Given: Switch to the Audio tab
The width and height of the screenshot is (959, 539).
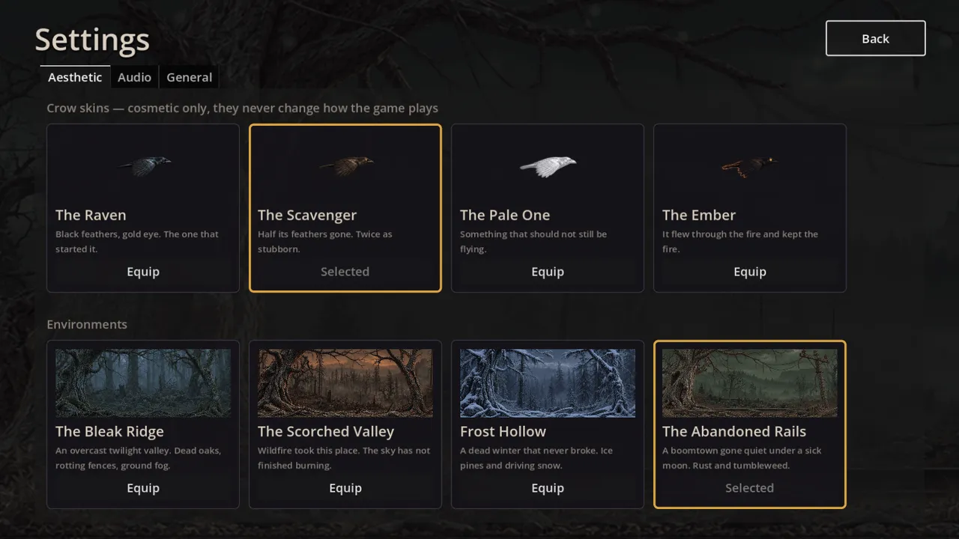Looking at the screenshot, I should click(134, 77).
